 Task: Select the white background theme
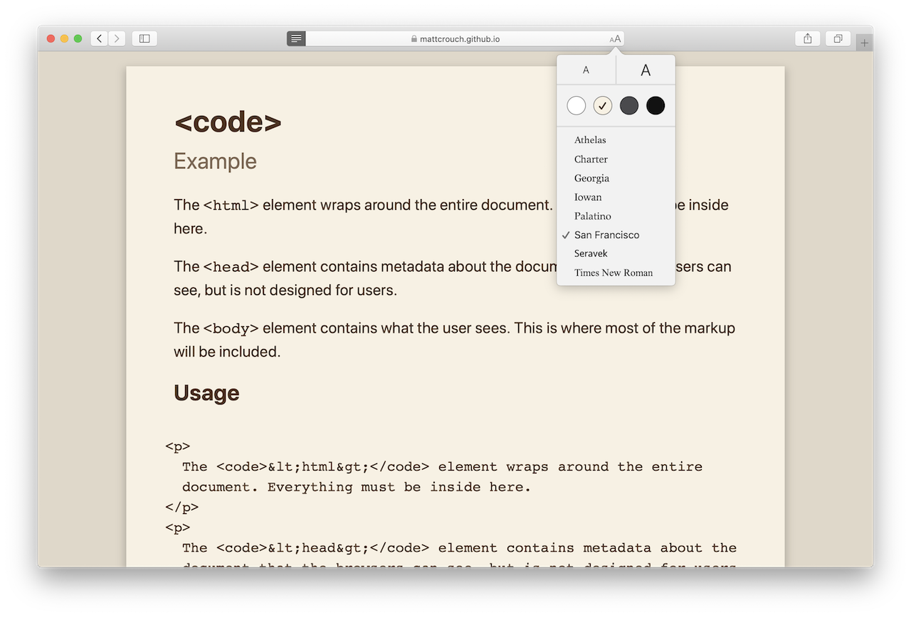[576, 106]
